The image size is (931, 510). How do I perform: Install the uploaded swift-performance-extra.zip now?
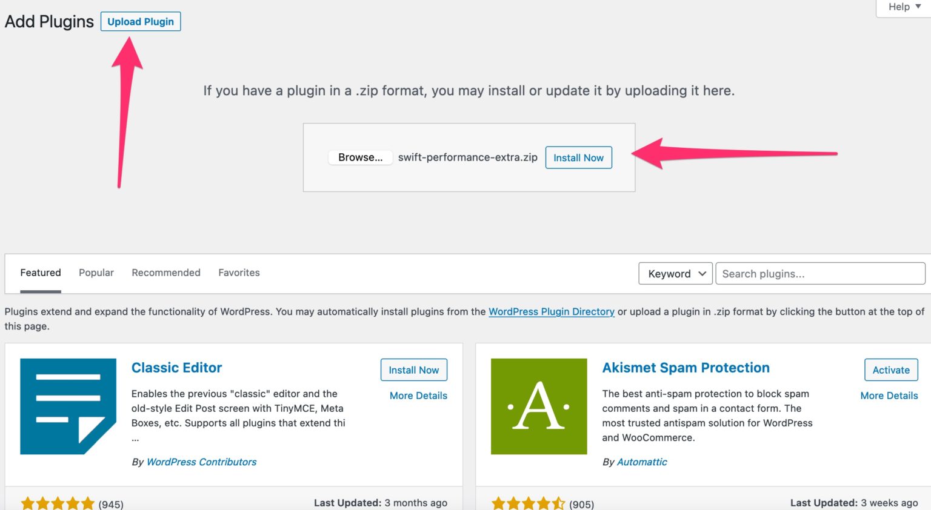click(x=578, y=158)
